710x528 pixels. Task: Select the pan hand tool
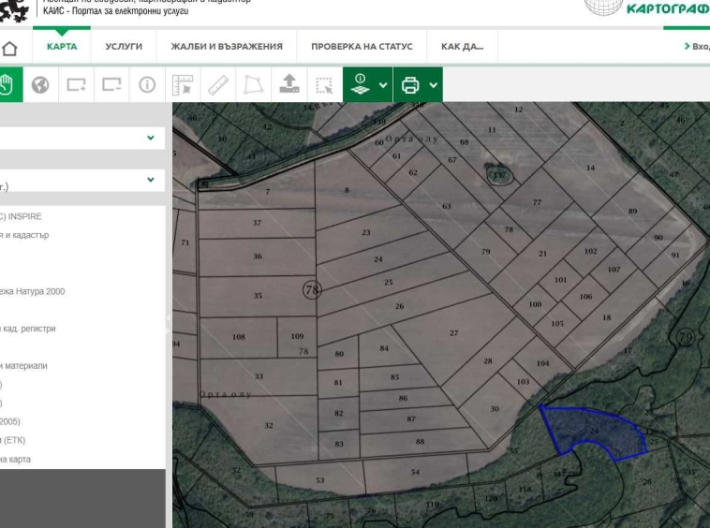point(7,84)
